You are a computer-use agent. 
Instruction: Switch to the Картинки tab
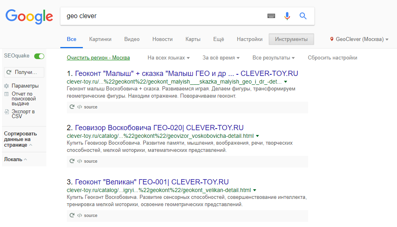(100, 39)
